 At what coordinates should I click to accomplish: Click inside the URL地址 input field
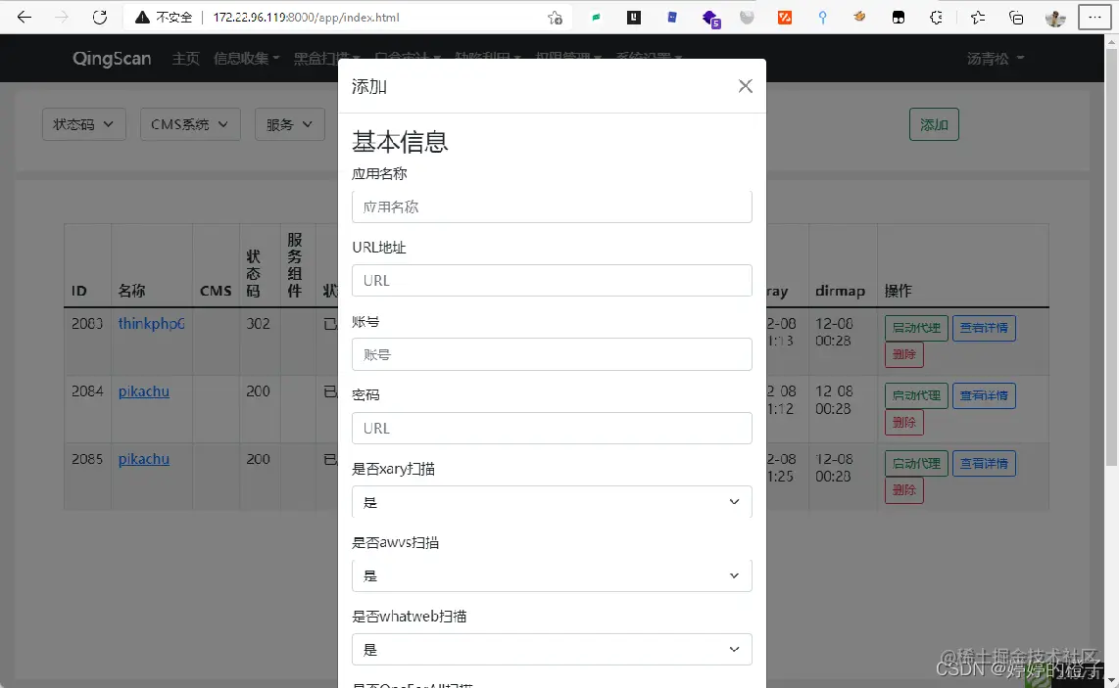[x=552, y=280]
